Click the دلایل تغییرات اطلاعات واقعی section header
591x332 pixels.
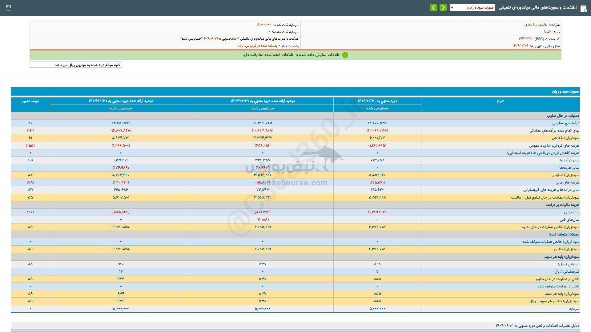tap(537, 326)
